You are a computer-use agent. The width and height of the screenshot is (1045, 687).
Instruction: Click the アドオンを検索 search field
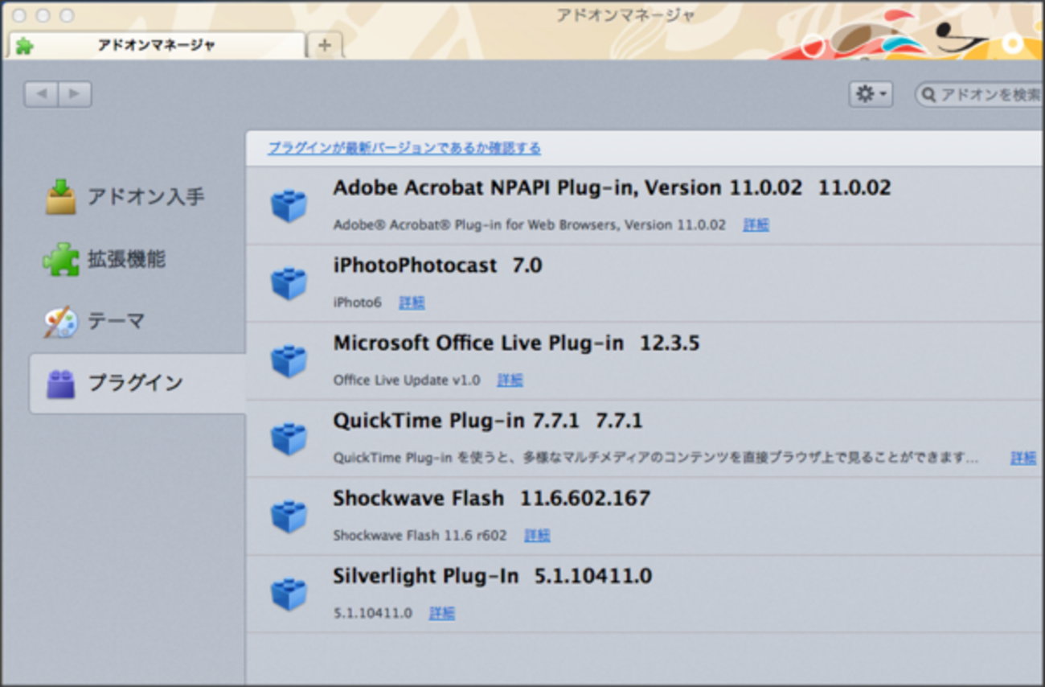pos(981,95)
